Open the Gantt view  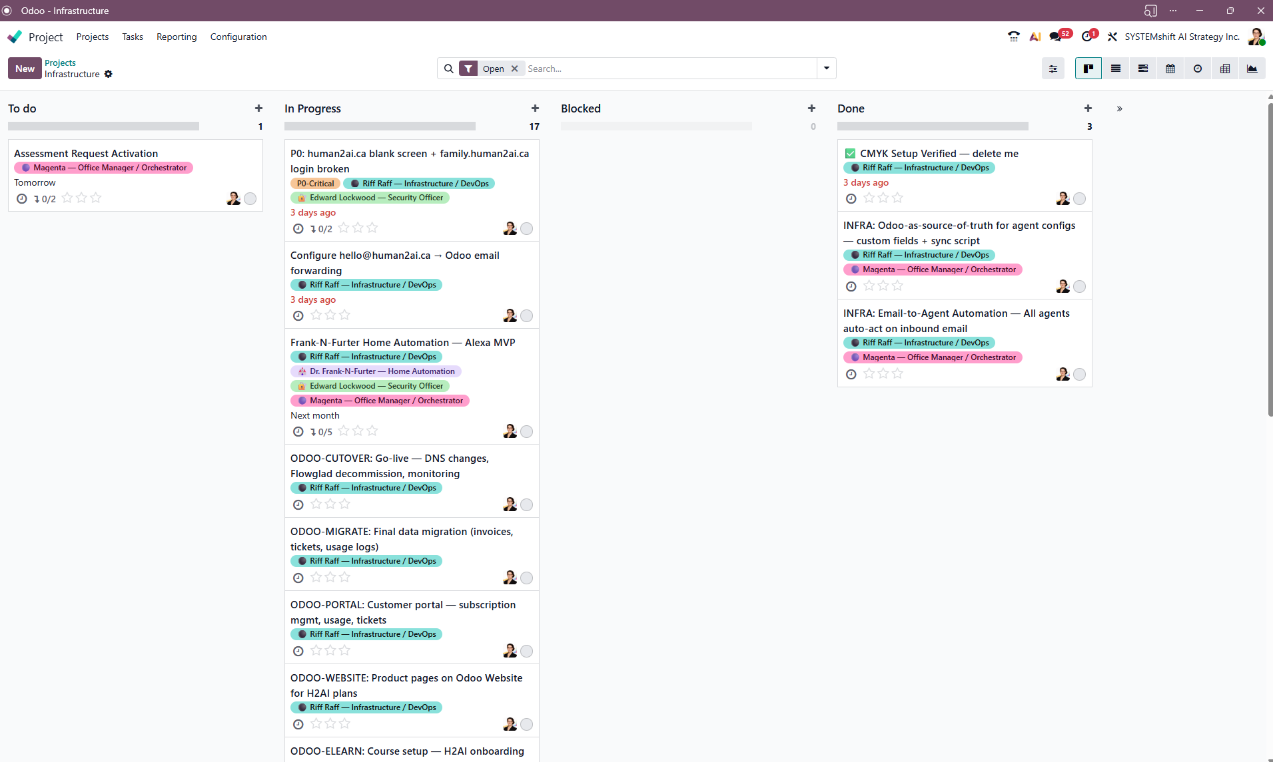tap(1142, 69)
